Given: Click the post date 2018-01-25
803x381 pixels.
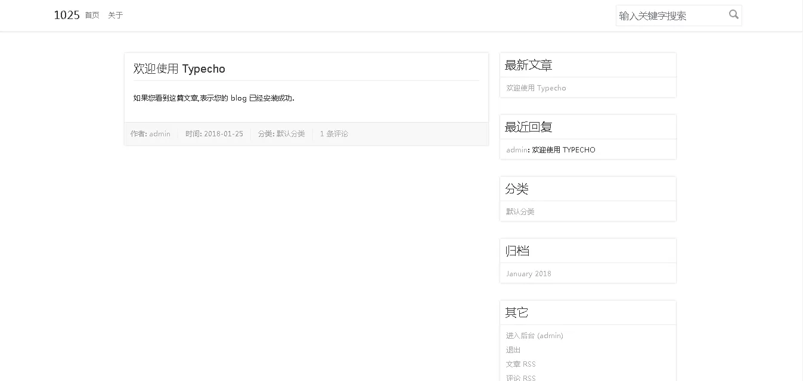Looking at the screenshot, I should (x=224, y=134).
